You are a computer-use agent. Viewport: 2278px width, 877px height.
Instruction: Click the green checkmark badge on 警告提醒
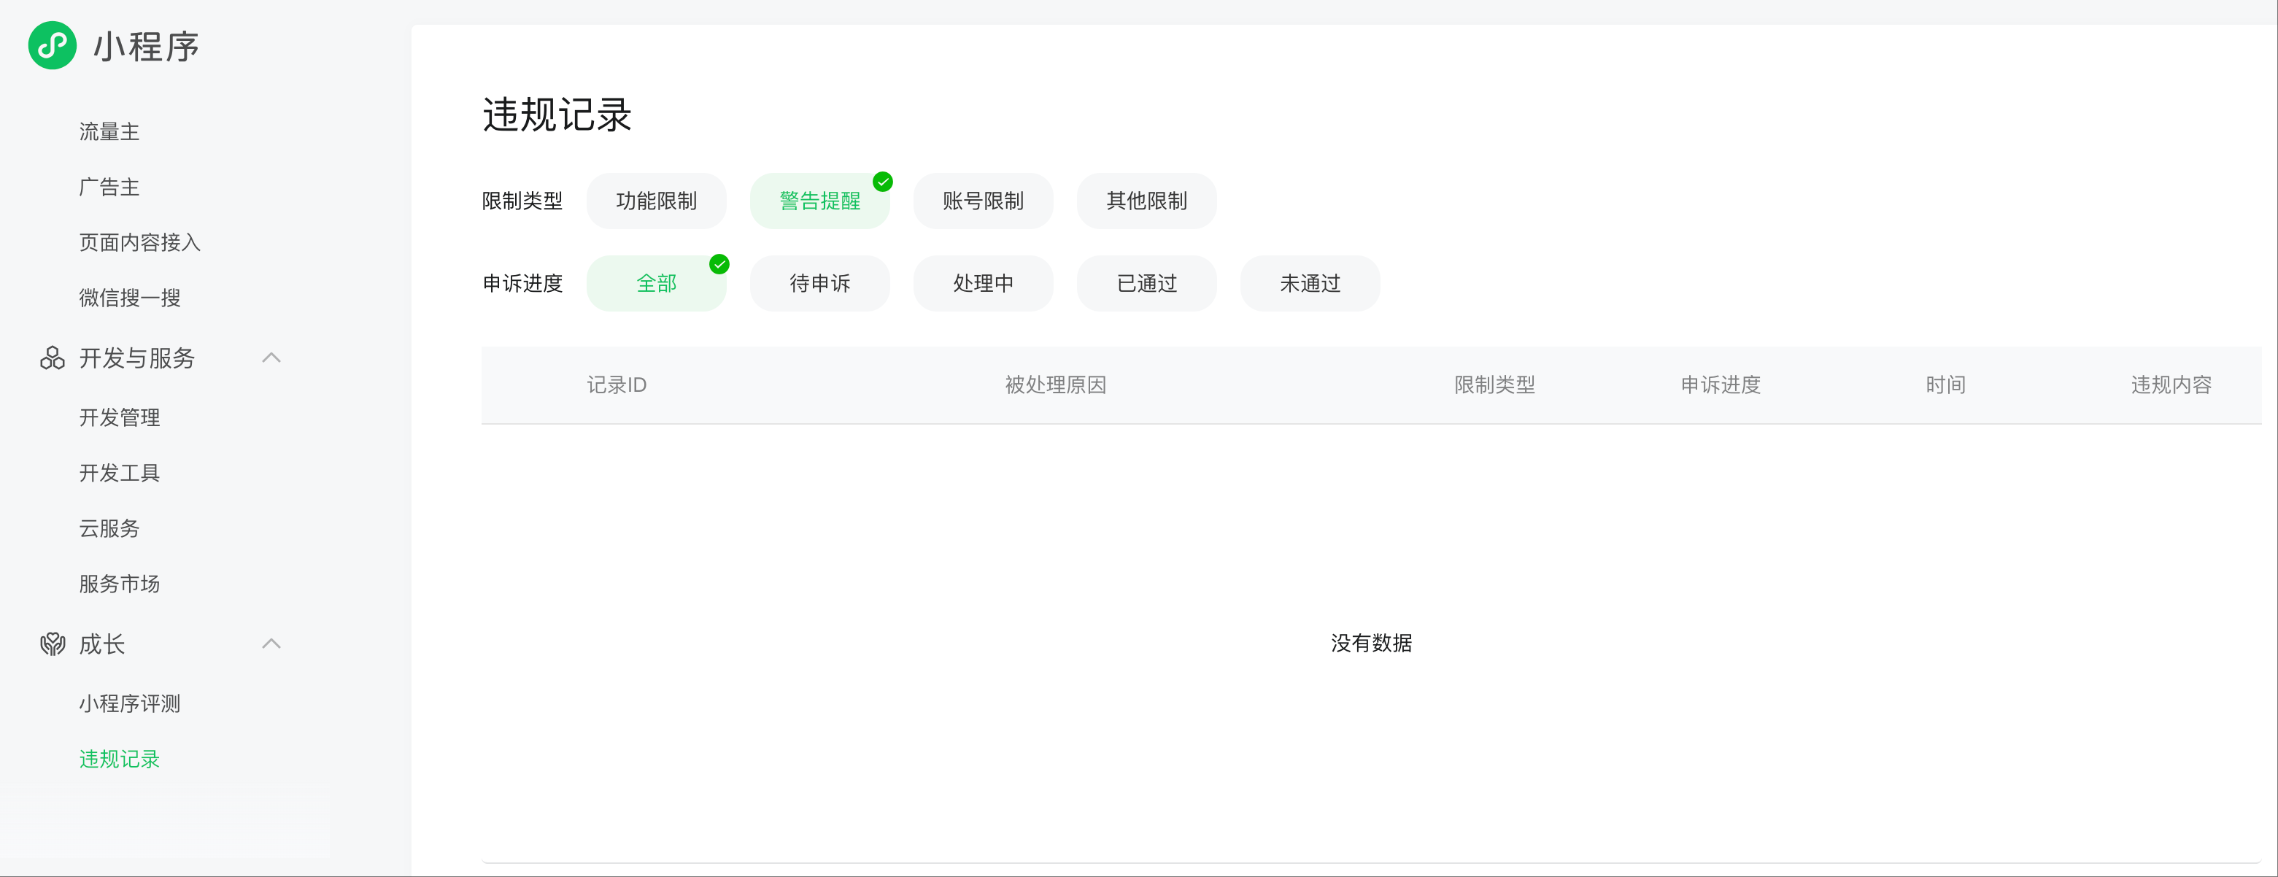pyautogui.click(x=883, y=182)
